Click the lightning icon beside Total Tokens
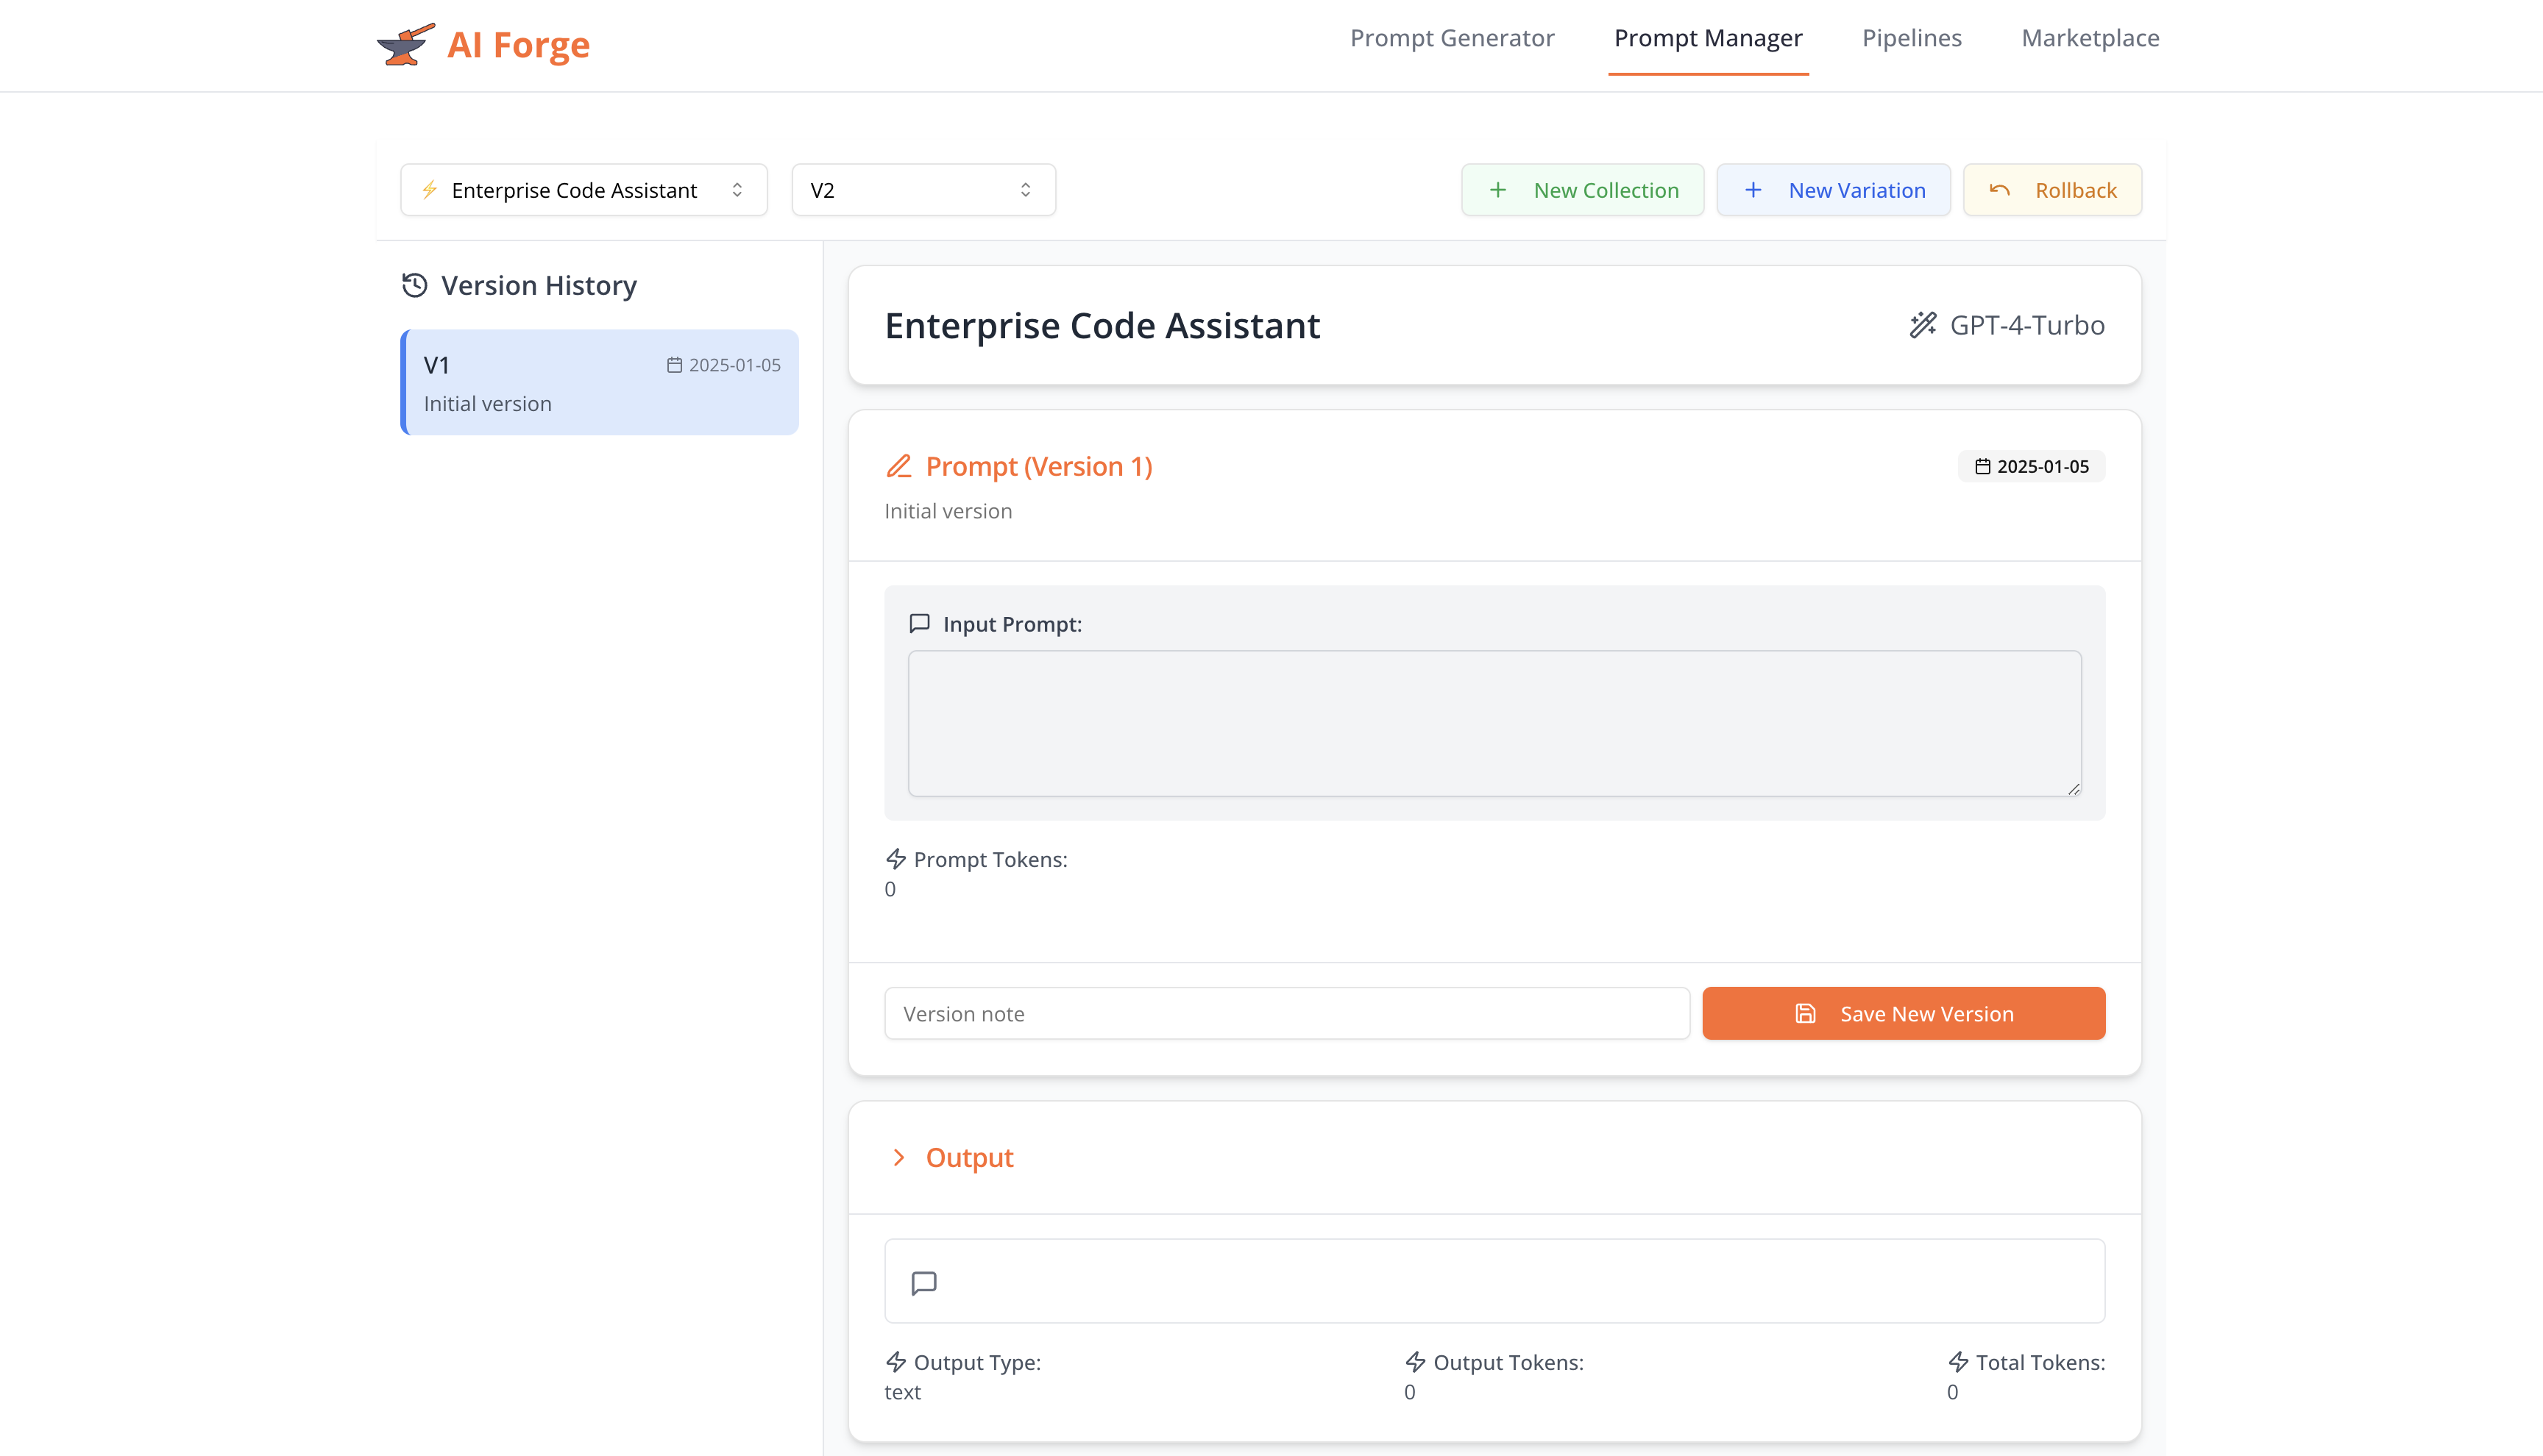 (x=1958, y=1362)
